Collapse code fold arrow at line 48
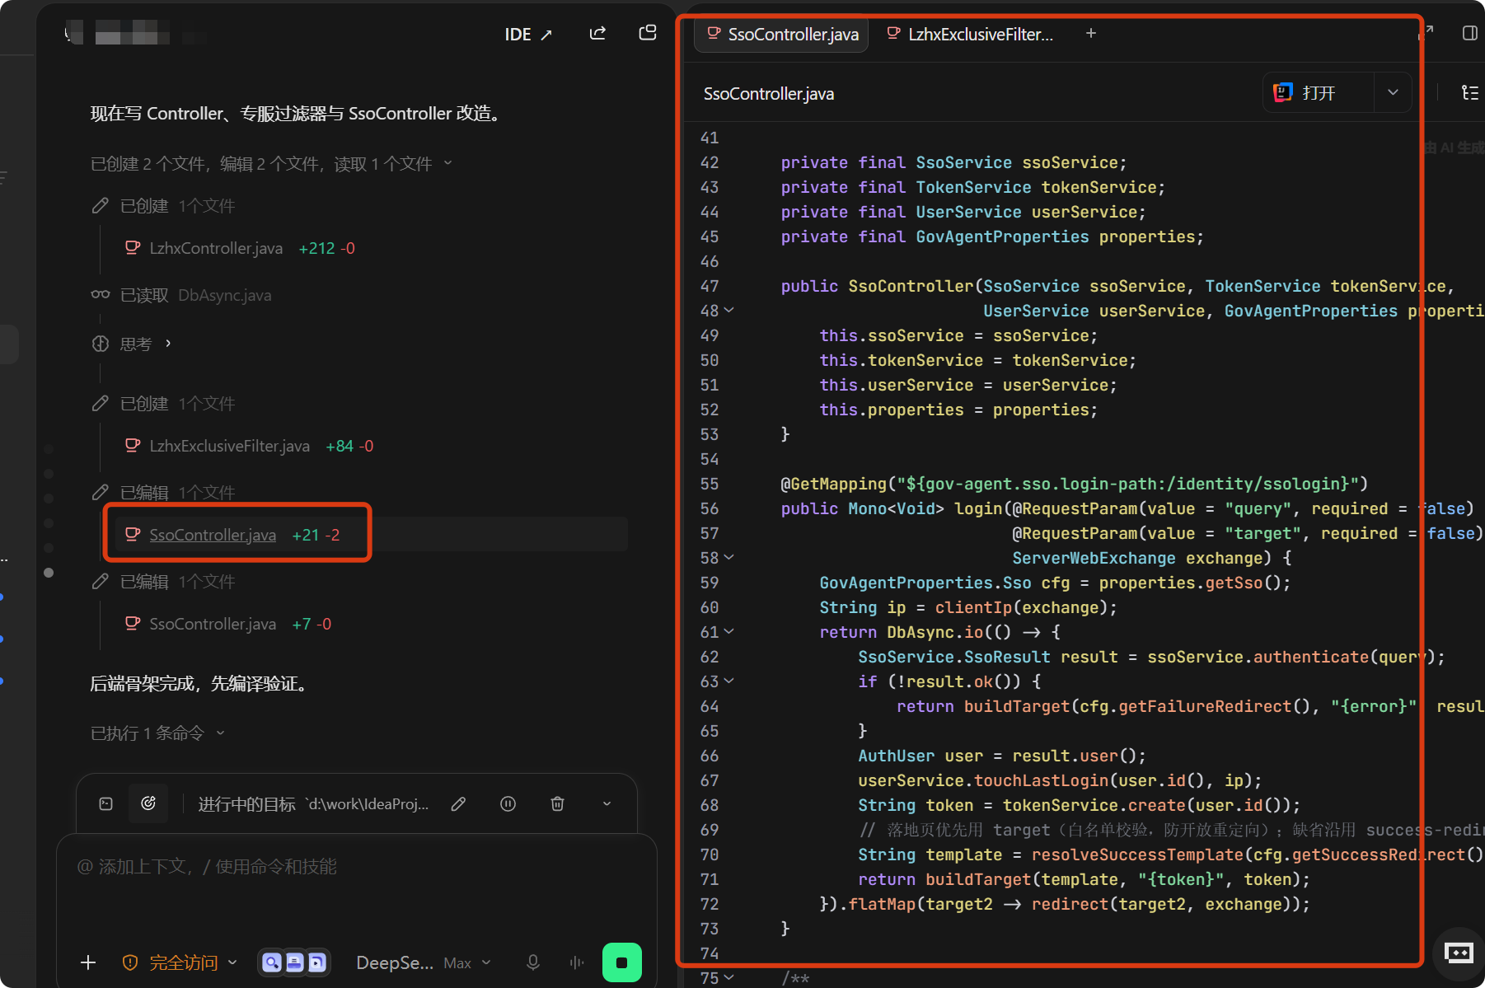The width and height of the screenshot is (1485, 988). (x=729, y=311)
